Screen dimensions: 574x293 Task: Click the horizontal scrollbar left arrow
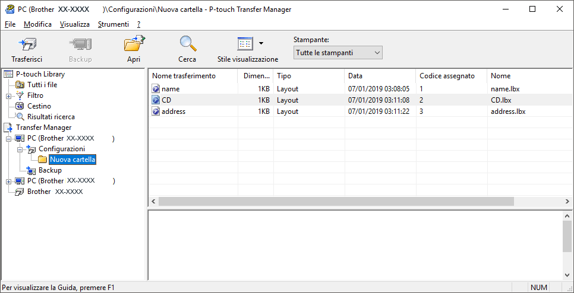[153, 201]
